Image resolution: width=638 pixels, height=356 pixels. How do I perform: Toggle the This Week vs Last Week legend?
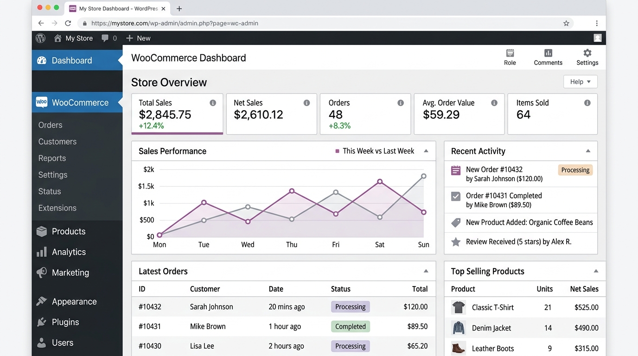tap(376, 151)
